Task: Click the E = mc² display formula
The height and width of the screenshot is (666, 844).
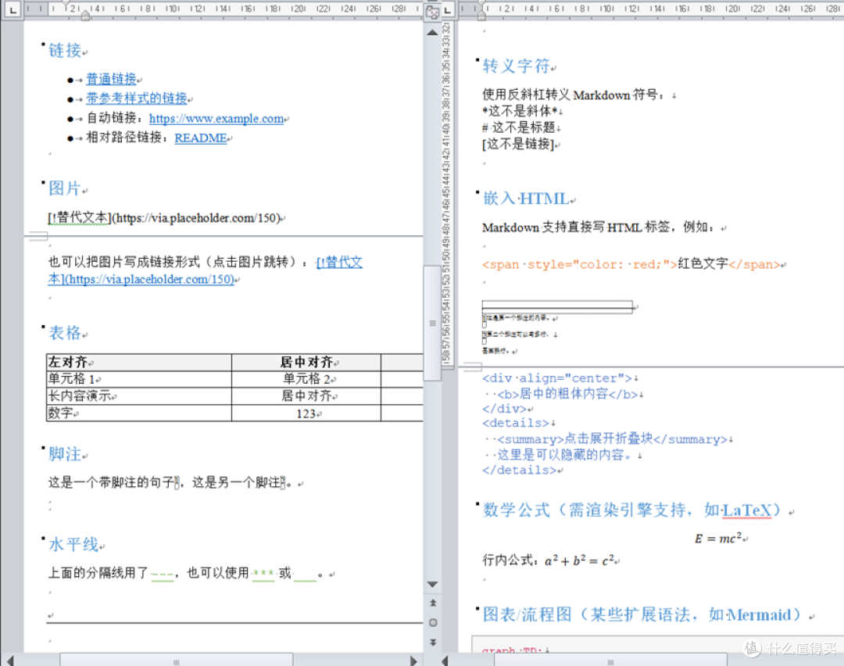Action: pyautogui.click(x=718, y=538)
